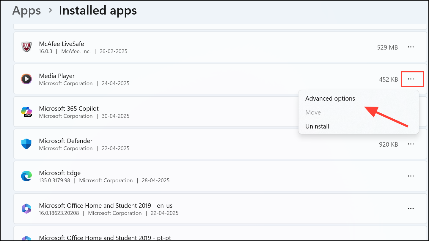The height and width of the screenshot is (241, 429).
Task: Click the 452 KB size value
Action: 388,80
